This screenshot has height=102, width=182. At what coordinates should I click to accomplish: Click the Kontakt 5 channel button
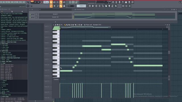55,14
